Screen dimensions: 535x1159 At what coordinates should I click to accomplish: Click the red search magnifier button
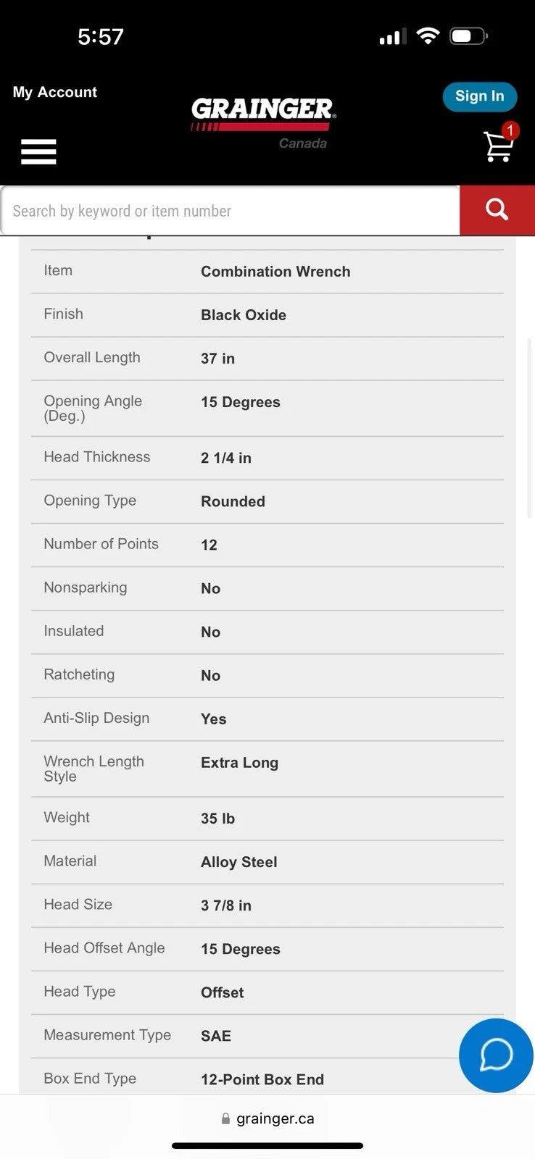tap(497, 210)
